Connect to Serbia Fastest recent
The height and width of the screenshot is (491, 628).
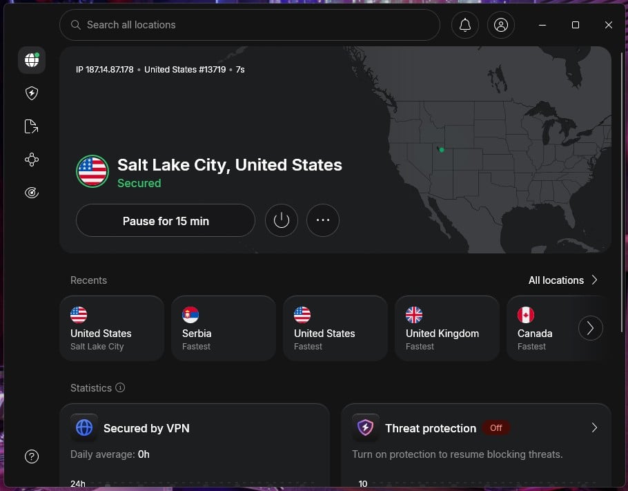click(224, 328)
